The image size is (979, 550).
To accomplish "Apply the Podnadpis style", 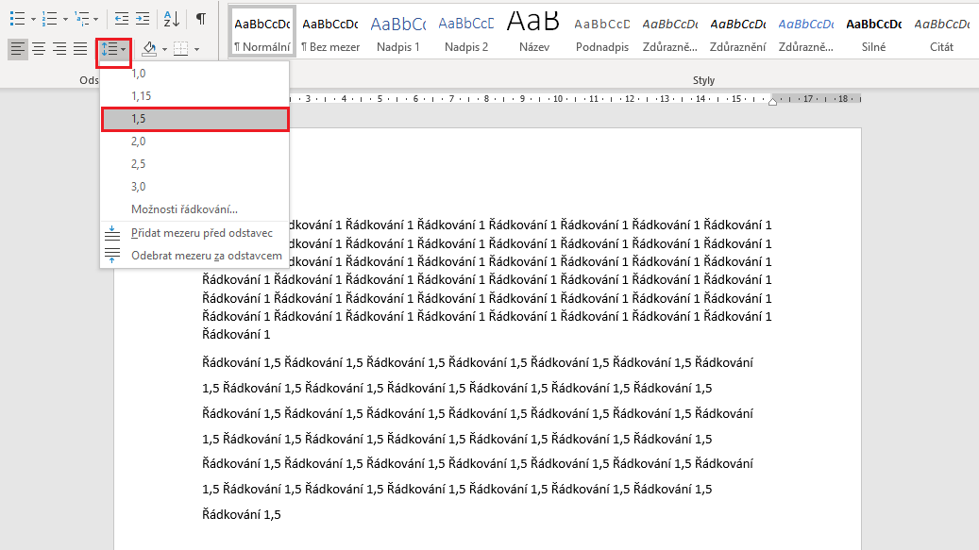I will click(602, 32).
